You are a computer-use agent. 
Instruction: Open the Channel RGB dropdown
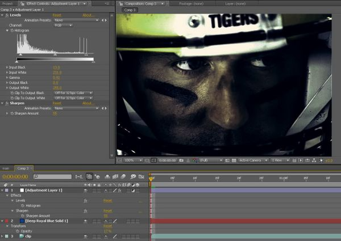(63, 26)
